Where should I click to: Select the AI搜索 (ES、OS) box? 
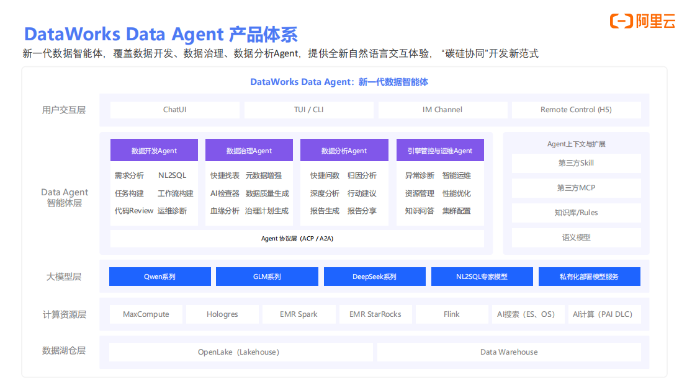click(x=528, y=314)
